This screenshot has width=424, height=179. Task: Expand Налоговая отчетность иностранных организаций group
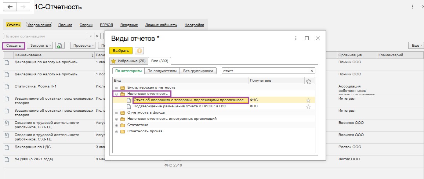116,119
